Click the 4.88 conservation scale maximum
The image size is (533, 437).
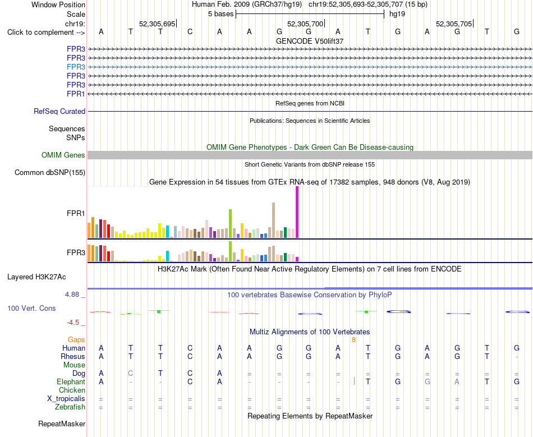coord(72,295)
